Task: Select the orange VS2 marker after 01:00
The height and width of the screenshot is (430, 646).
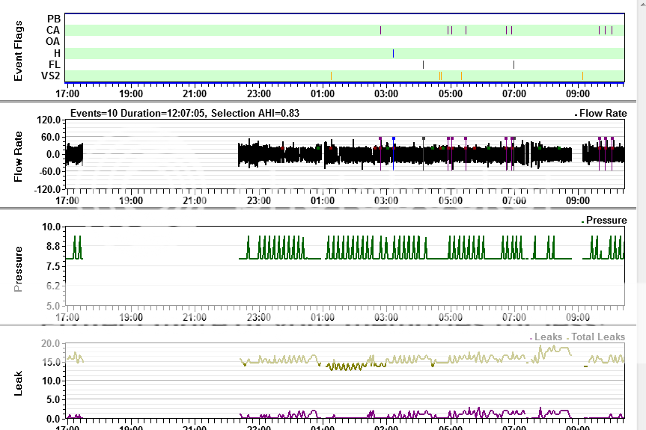Action: [x=331, y=76]
